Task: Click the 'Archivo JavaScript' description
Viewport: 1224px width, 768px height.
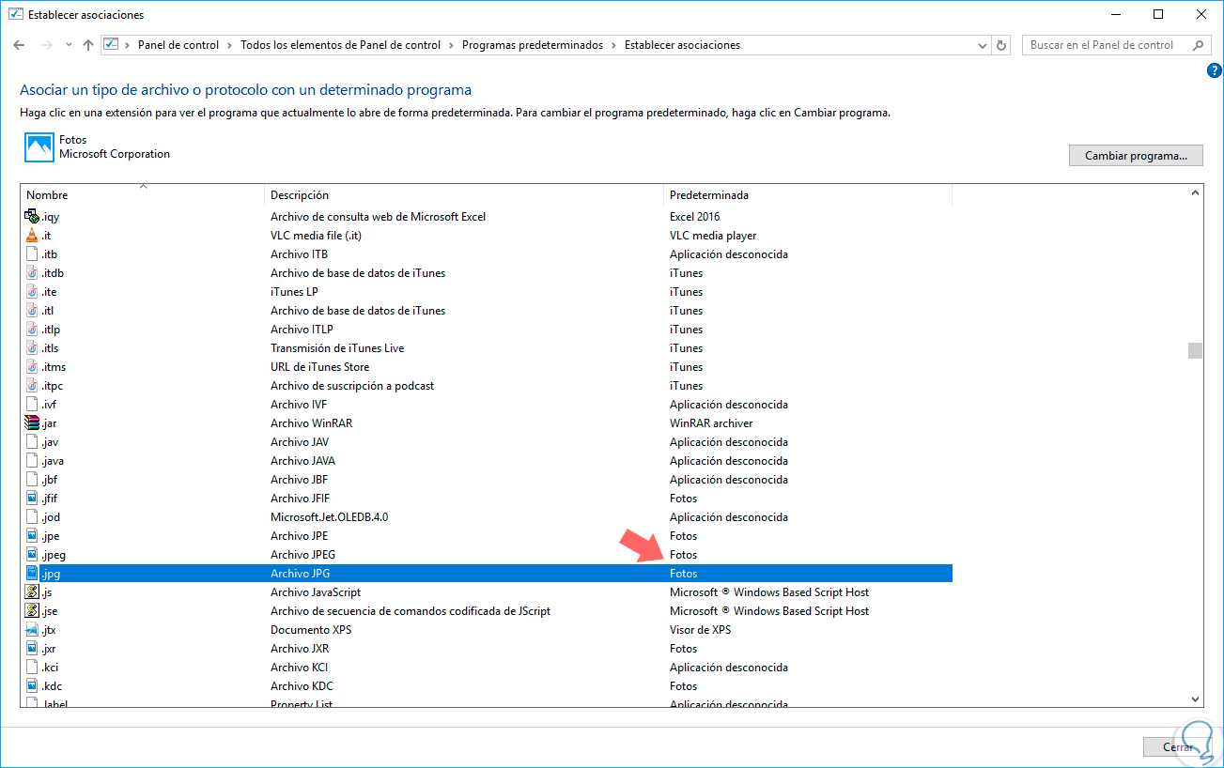Action: (316, 591)
